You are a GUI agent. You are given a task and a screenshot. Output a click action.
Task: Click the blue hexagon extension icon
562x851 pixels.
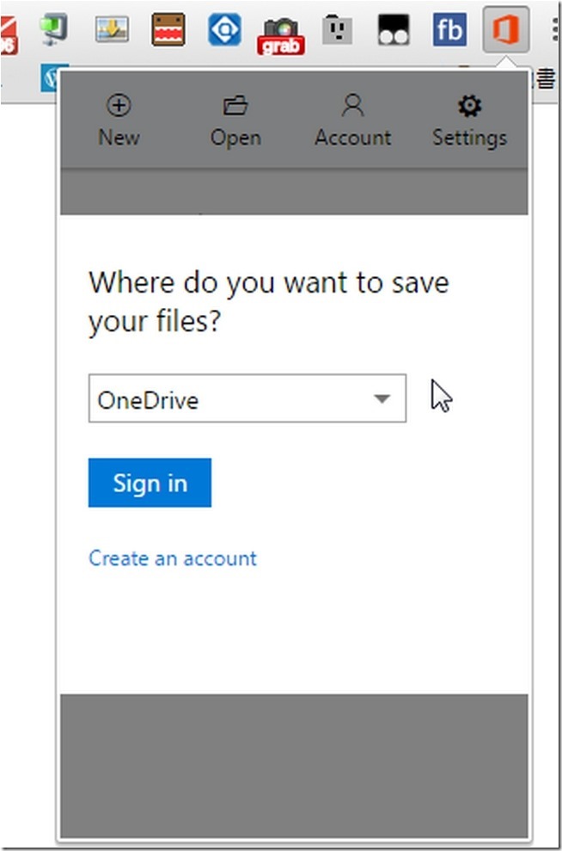click(x=224, y=30)
